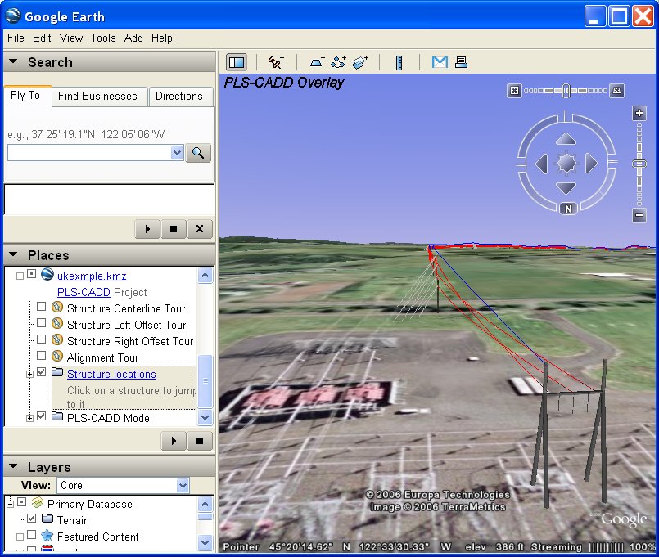Play the search results tour

(x=147, y=229)
